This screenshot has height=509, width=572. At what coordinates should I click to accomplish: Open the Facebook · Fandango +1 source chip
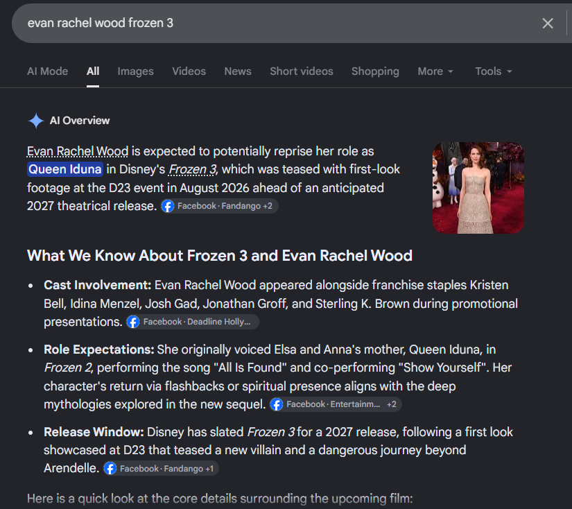(161, 469)
